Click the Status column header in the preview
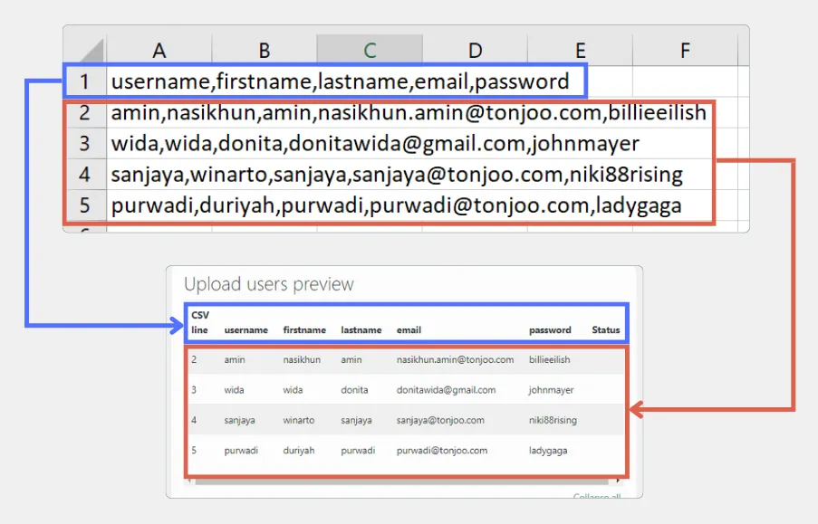Image resolution: width=818 pixels, height=524 pixels. coord(605,330)
